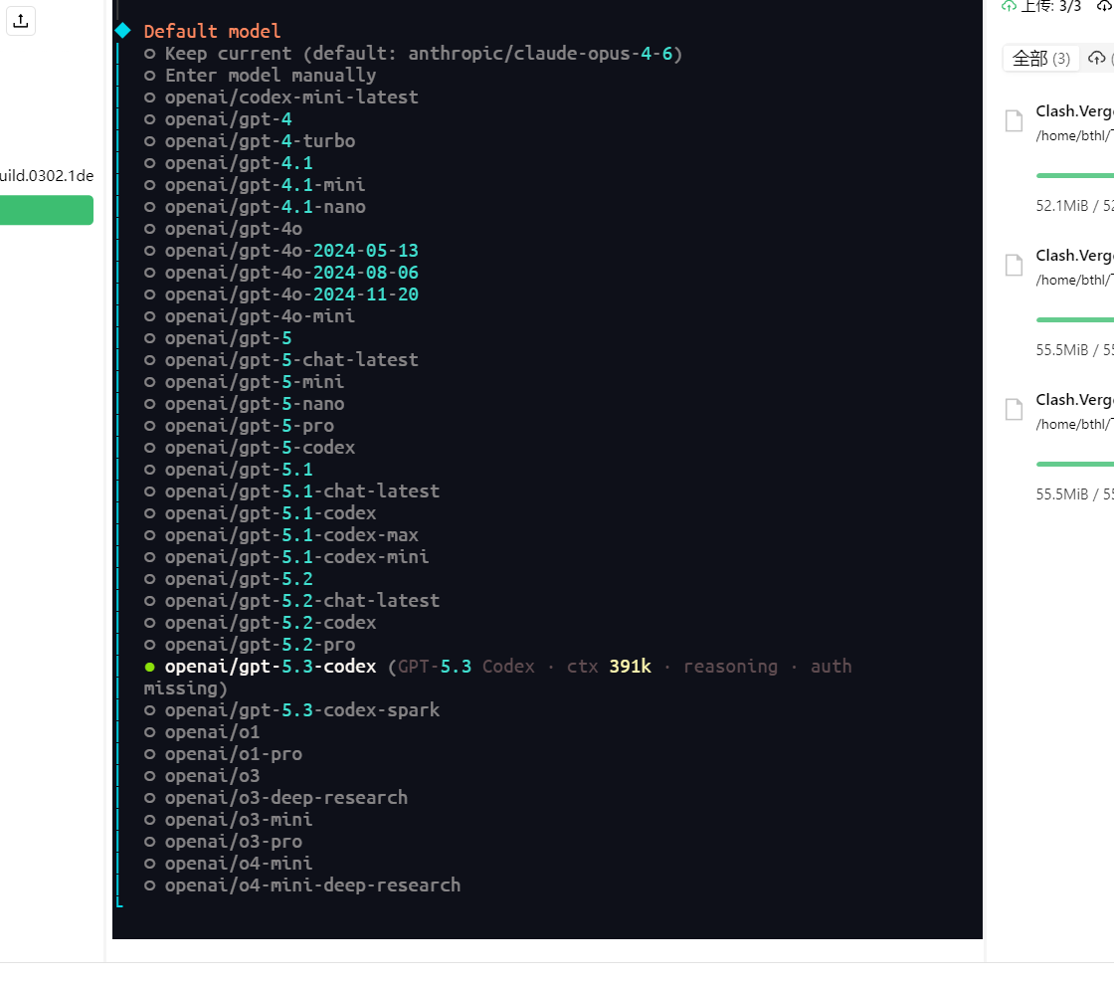Viewport: 1114px width, 981px height.
Task: Choose openai/codex-mini-latest model
Action: [281, 98]
